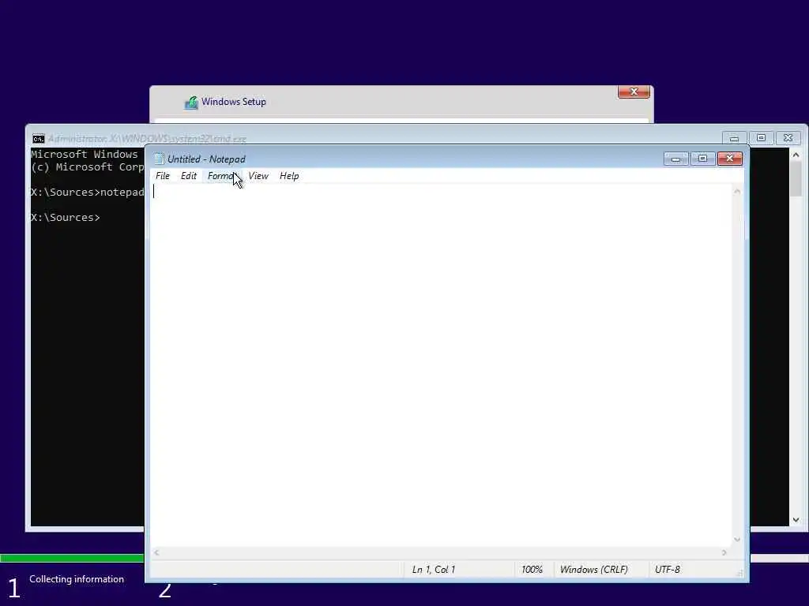This screenshot has width=809, height=606.
Task: Close the Untitled - Notepad window
Action: pos(730,159)
